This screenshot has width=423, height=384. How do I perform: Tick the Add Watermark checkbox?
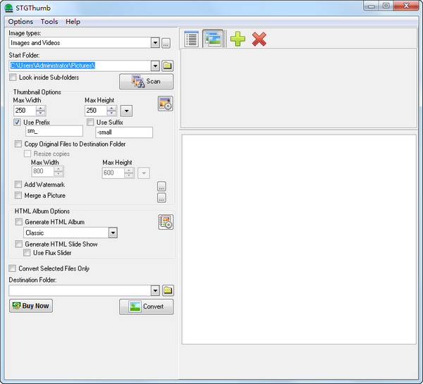click(18, 185)
